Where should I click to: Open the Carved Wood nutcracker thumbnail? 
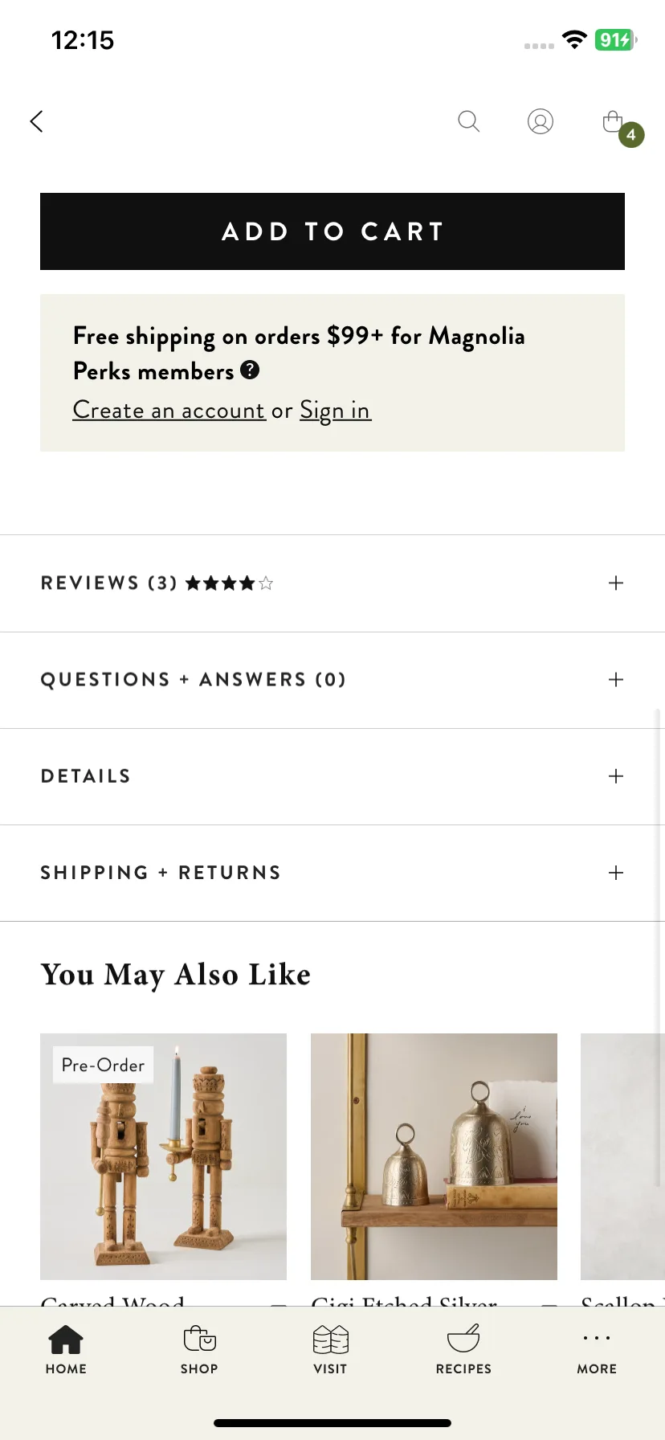tap(163, 1156)
